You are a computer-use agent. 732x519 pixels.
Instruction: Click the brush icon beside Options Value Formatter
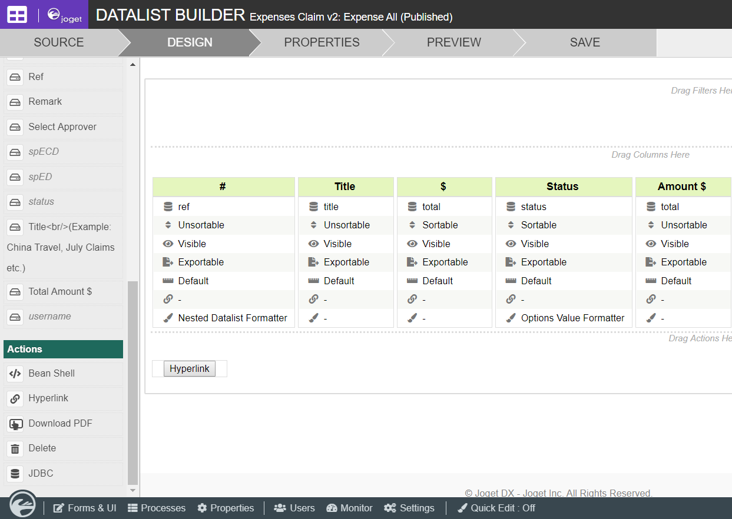click(511, 318)
